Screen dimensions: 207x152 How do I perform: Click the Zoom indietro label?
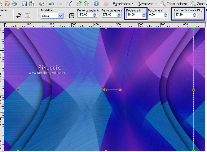177,4
